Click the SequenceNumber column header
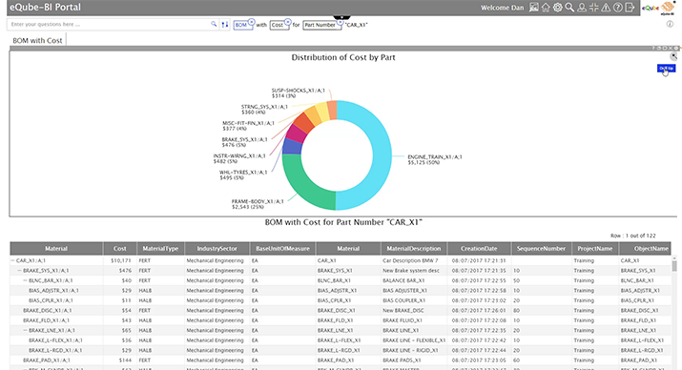This screenshot has width=682, height=370. point(541,249)
